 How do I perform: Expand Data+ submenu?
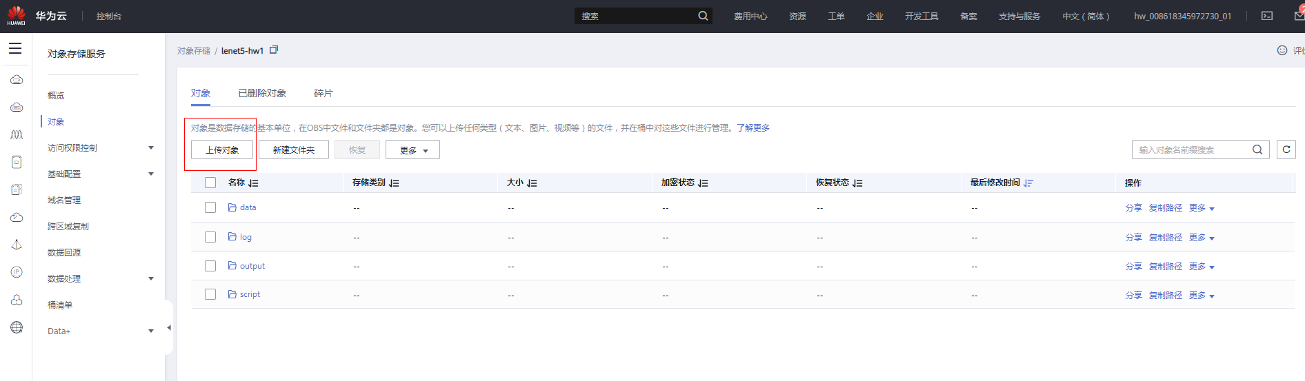coord(151,331)
